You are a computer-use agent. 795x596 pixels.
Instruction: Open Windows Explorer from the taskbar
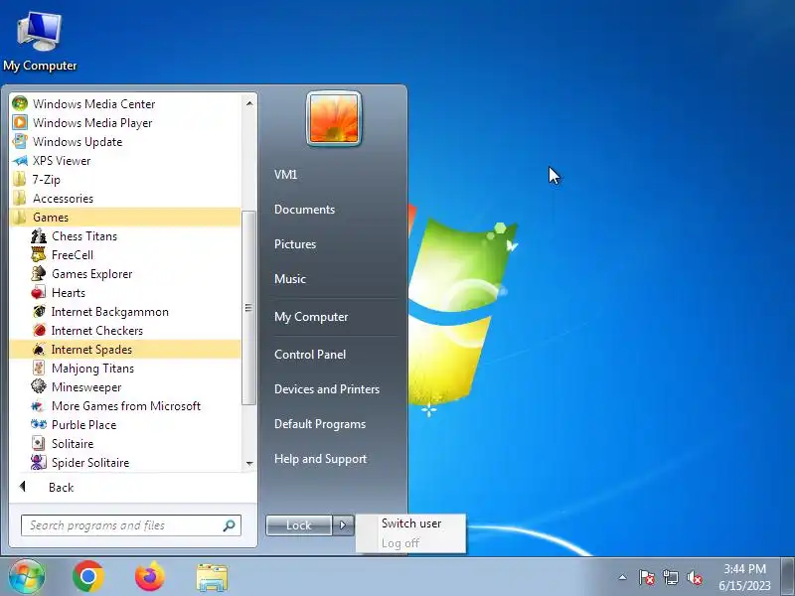click(212, 578)
